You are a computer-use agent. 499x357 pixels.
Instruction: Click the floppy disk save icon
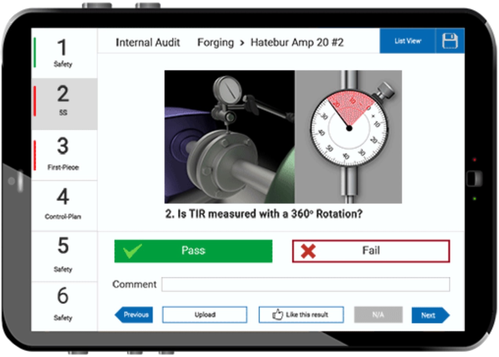450,41
